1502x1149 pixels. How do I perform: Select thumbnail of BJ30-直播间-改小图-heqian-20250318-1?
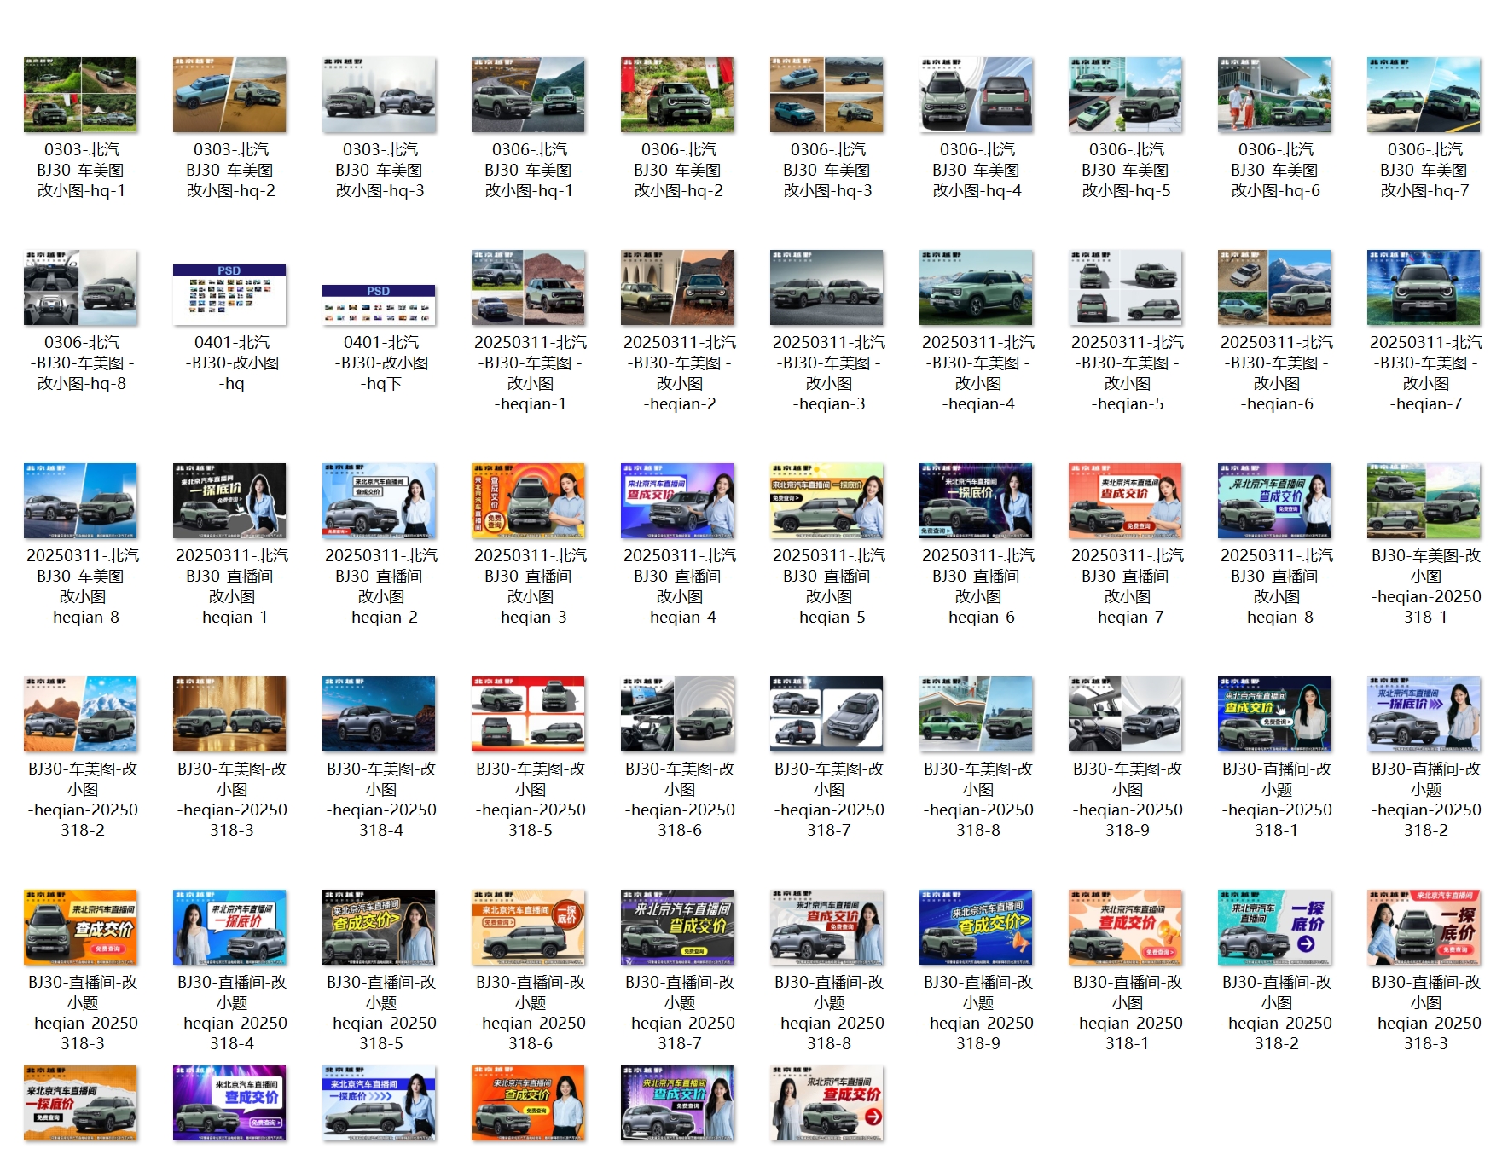click(1125, 927)
